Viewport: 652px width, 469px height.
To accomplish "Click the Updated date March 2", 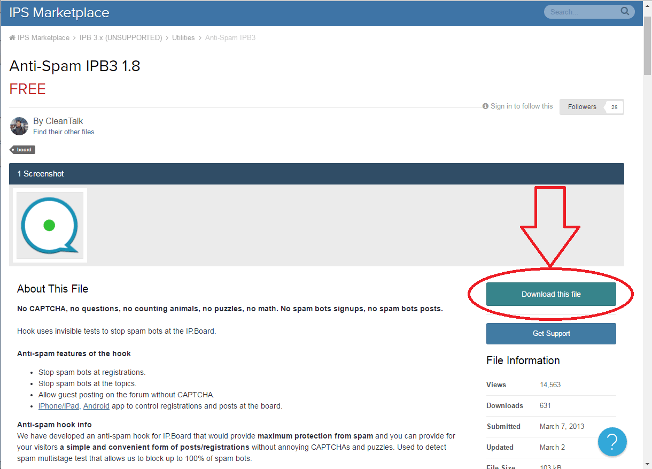I will pos(553,448).
